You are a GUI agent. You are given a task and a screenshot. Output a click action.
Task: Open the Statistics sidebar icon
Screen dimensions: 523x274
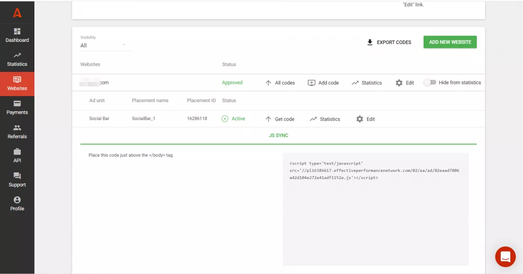(x=17, y=55)
